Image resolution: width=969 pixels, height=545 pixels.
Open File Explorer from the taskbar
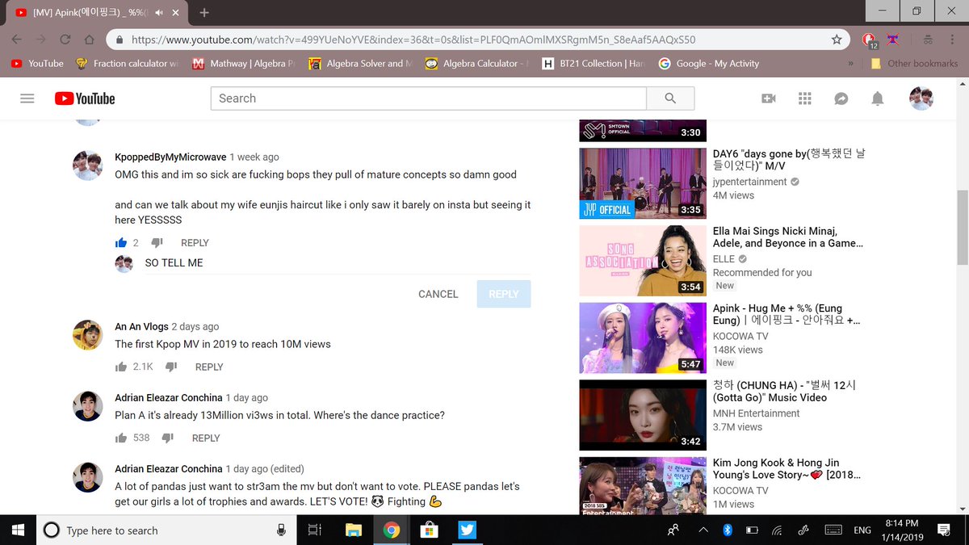tap(354, 530)
